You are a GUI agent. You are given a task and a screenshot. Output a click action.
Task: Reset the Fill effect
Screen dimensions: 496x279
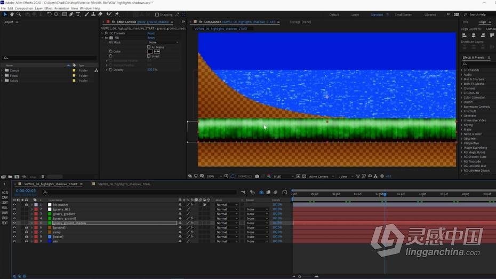point(151,38)
